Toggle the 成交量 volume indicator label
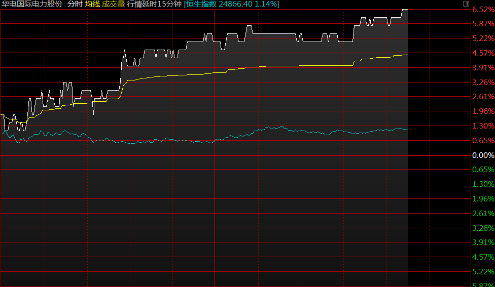Viewport: 495px width, 287px height. point(113,4)
